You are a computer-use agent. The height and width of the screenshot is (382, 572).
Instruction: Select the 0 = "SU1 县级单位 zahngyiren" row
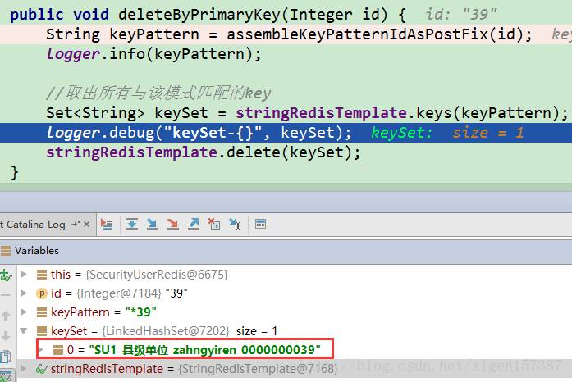[x=295, y=350]
